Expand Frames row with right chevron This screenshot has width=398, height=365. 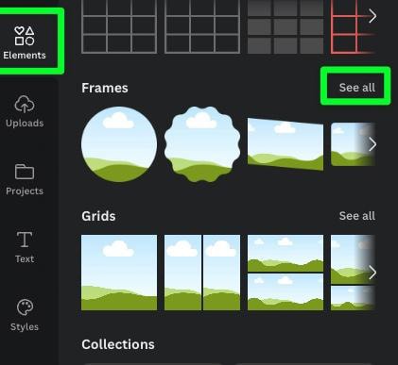coord(372,144)
